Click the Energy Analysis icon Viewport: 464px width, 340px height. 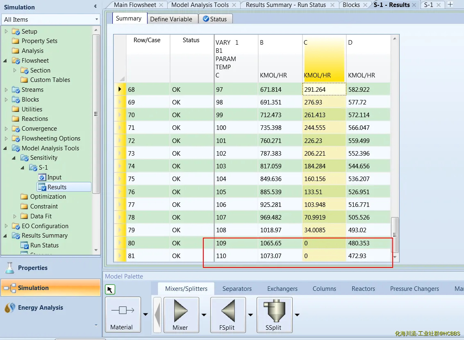coord(10,308)
